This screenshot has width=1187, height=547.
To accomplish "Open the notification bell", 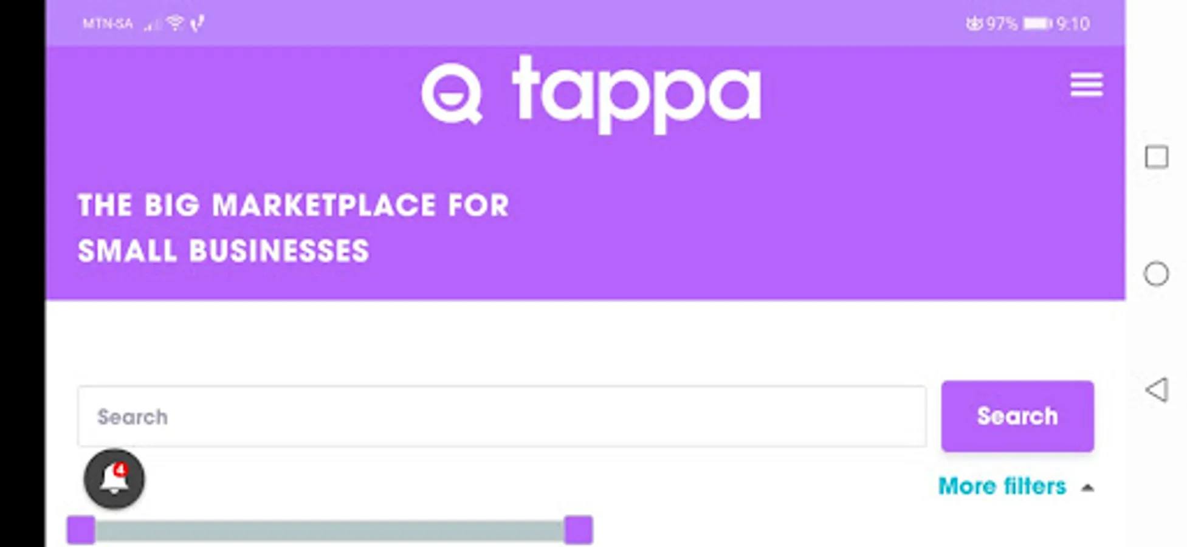I will click(x=114, y=479).
